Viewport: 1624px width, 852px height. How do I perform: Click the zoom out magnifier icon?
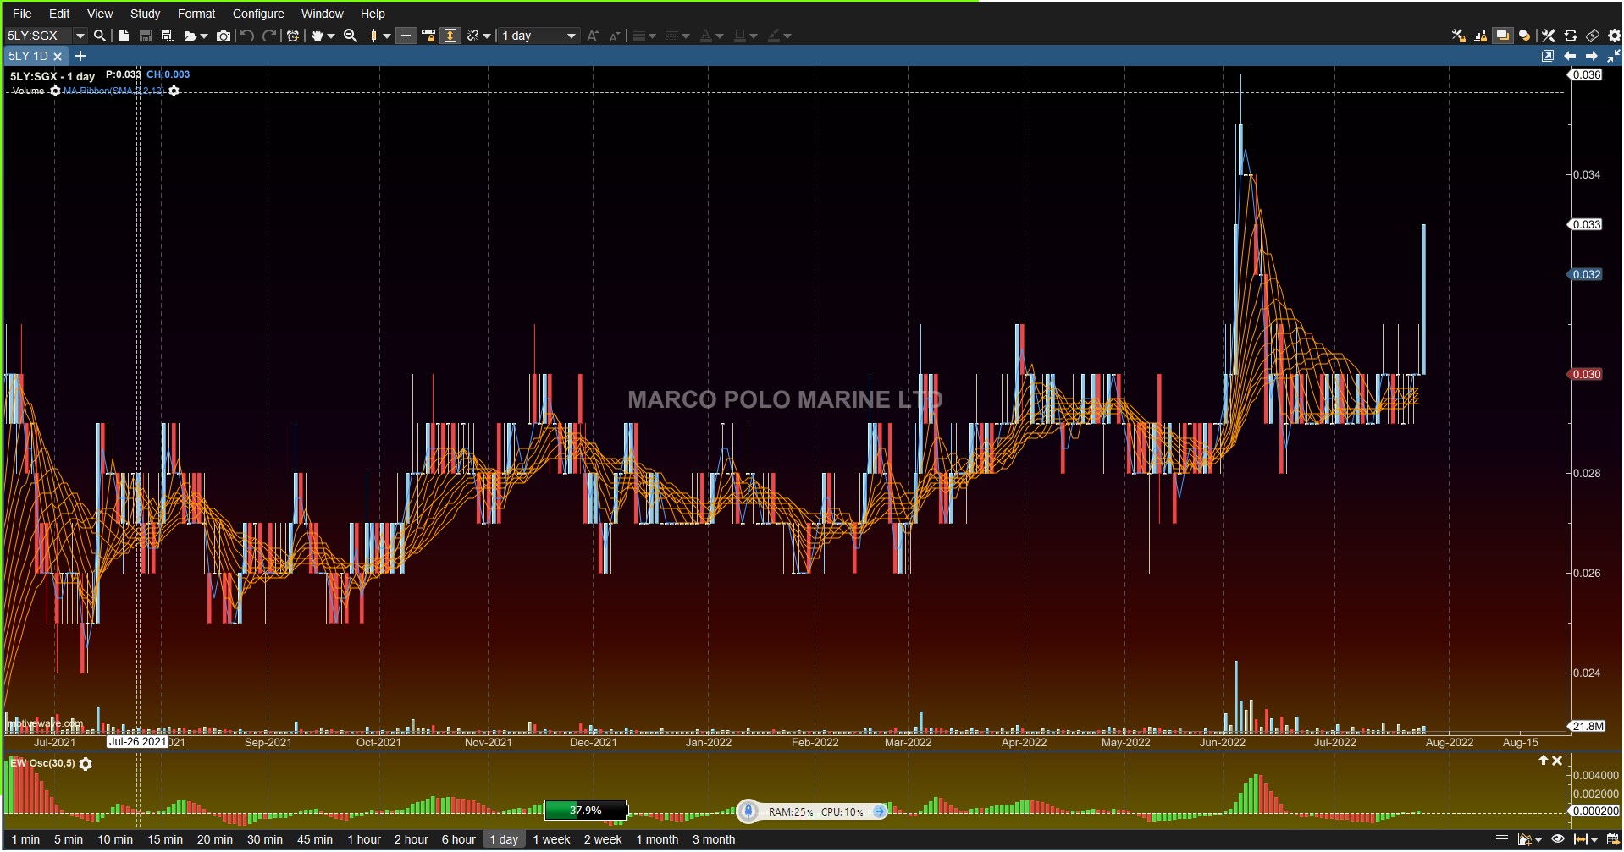click(351, 36)
